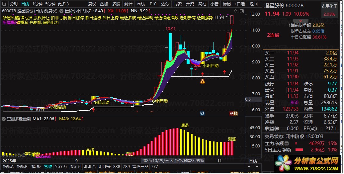The height and width of the screenshot is (174, 344).
Task: Click the 返回 button
Action: point(253,4)
